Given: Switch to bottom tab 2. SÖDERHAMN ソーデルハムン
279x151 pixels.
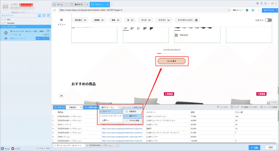Looking at the screenshot, I should [x=102, y=145].
